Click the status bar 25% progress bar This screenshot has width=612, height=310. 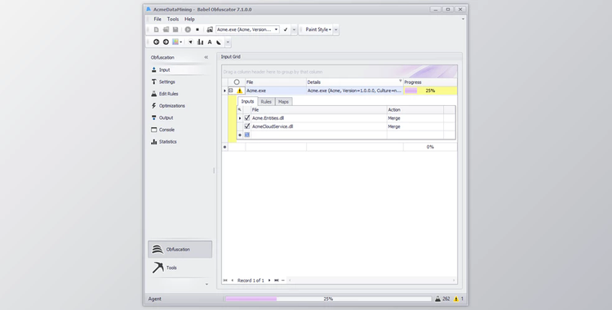(328, 299)
